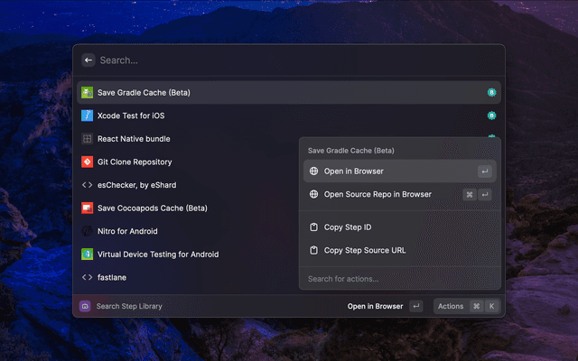
Task: Click the Search for actions field
Action: 399,279
